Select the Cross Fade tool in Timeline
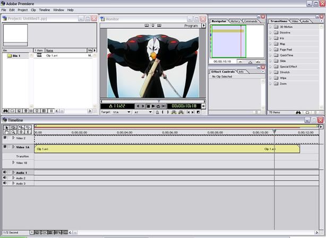 [x=21, y=132]
